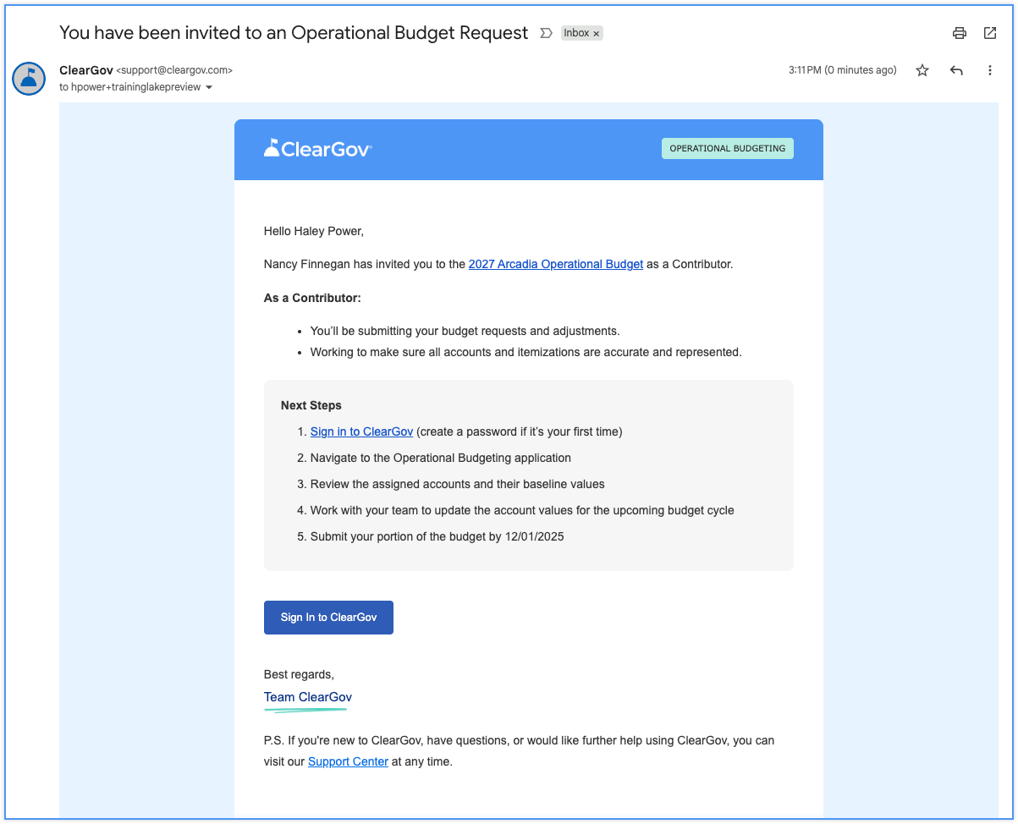This screenshot has height=824, width=1018.
Task: Follow the 'Sign in to ClearGov' text link
Action: (x=361, y=431)
